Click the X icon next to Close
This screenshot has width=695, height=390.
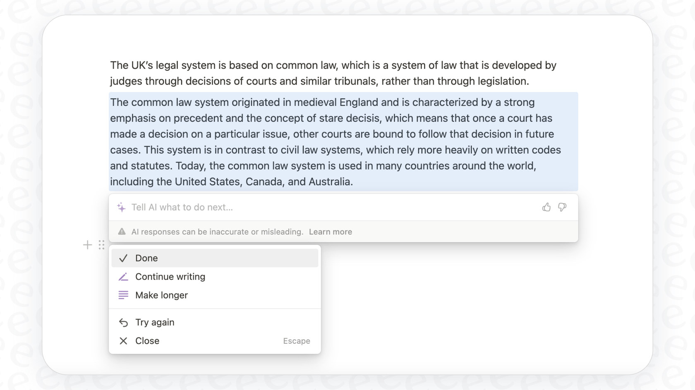(x=123, y=341)
